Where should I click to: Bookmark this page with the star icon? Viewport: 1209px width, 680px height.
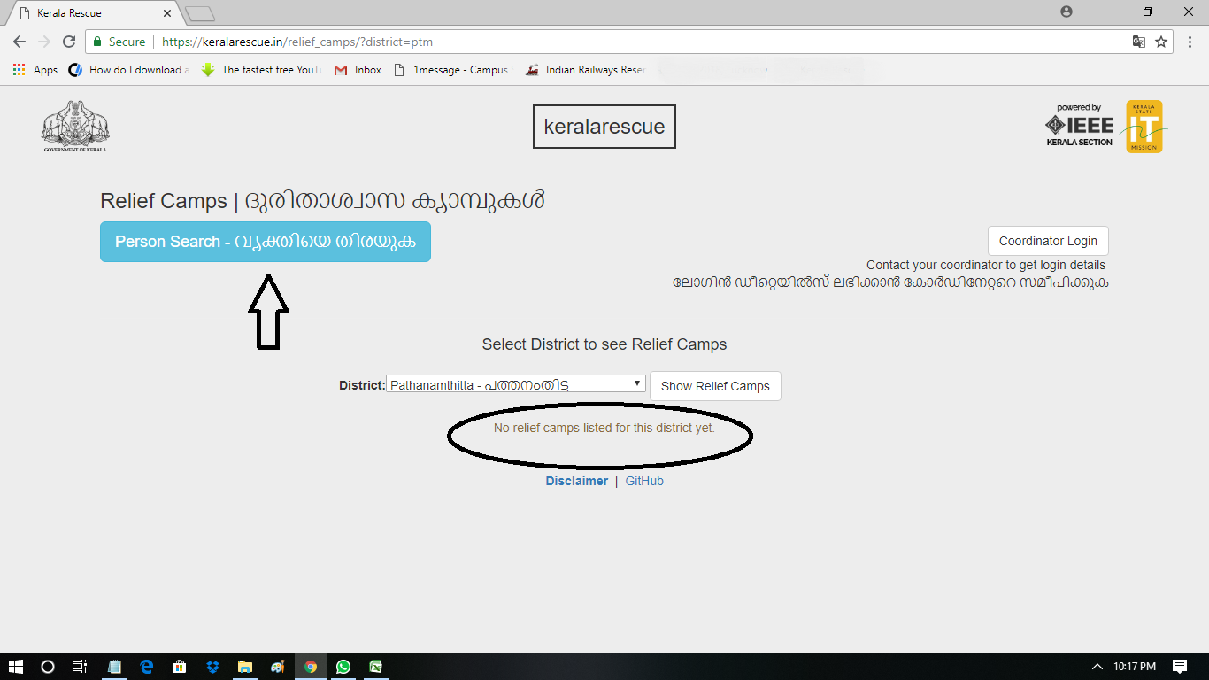1161,42
